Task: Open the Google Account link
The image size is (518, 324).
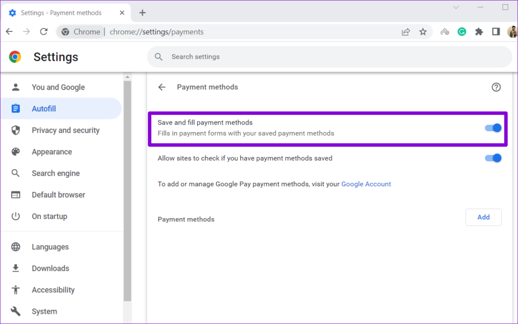Action: [x=366, y=184]
